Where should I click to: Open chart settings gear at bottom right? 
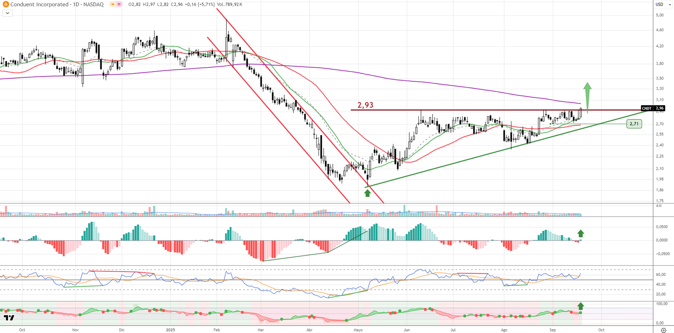pyautogui.click(x=663, y=330)
